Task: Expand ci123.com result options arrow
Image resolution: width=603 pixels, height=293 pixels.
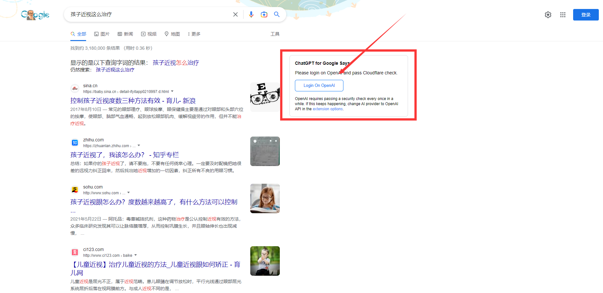Action: [x=136, y=255]
